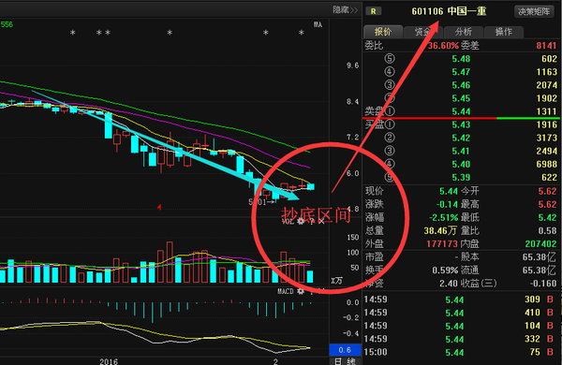
Task: Click the R margin-trading icon beside stock code
Action: (374, 11)
